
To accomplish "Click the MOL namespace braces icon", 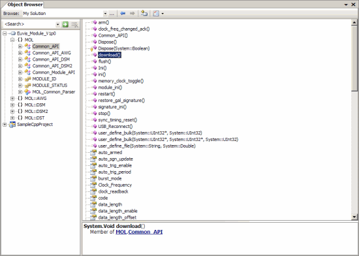I will [20, 40].
